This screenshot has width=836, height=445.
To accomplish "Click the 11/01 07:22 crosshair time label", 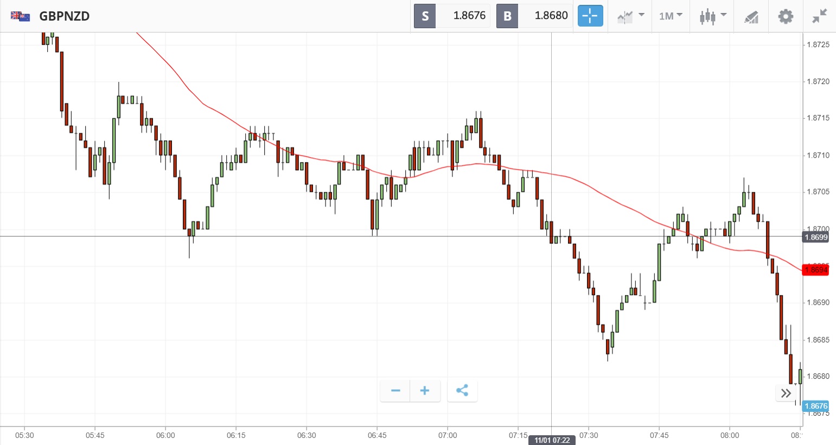I will [x=552, y=440].
